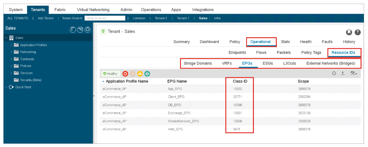Open the Health tab
This screenshot has height=147, width=368.
[306, 41]
